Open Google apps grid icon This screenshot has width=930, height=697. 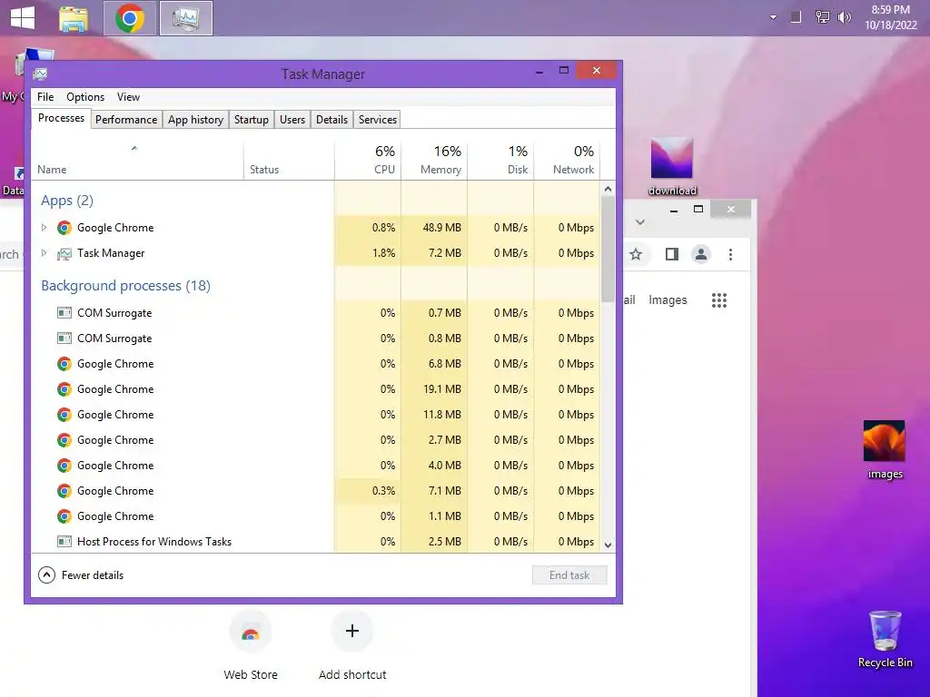(x=719, y=300)
